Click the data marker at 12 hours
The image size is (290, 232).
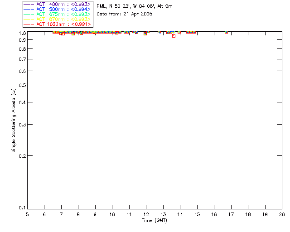(x=145, y=34)
